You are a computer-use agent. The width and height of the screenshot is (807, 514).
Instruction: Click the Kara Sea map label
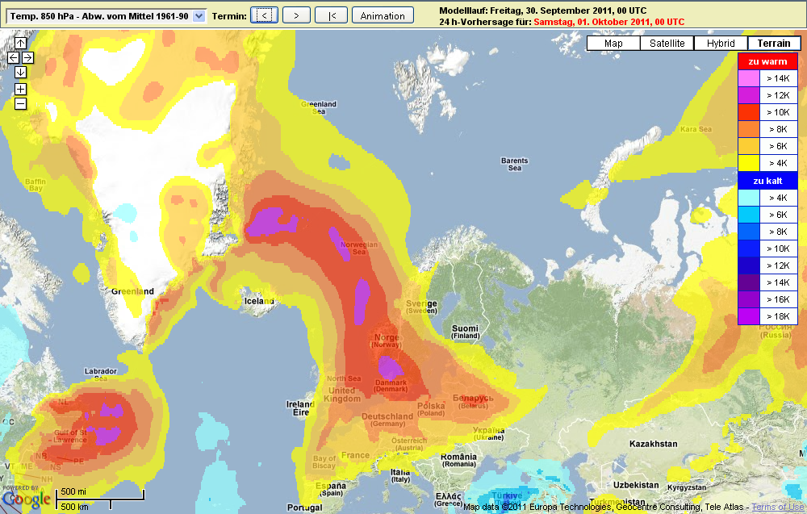(696, 129)
